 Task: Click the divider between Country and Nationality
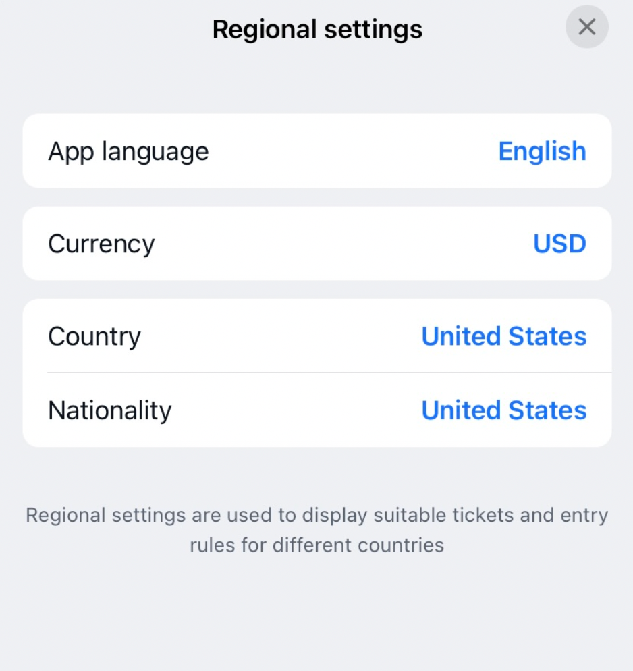(x=329, y=373)
